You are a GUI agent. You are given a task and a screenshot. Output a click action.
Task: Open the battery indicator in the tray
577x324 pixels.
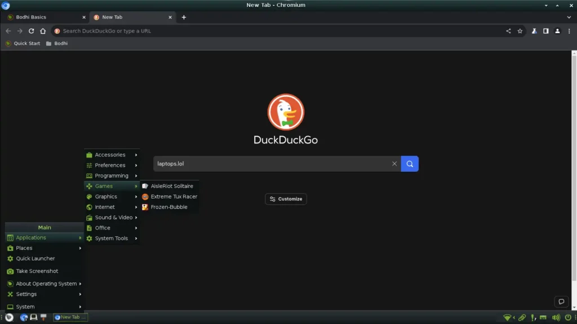pyautogui.click(x=543, y=317)
